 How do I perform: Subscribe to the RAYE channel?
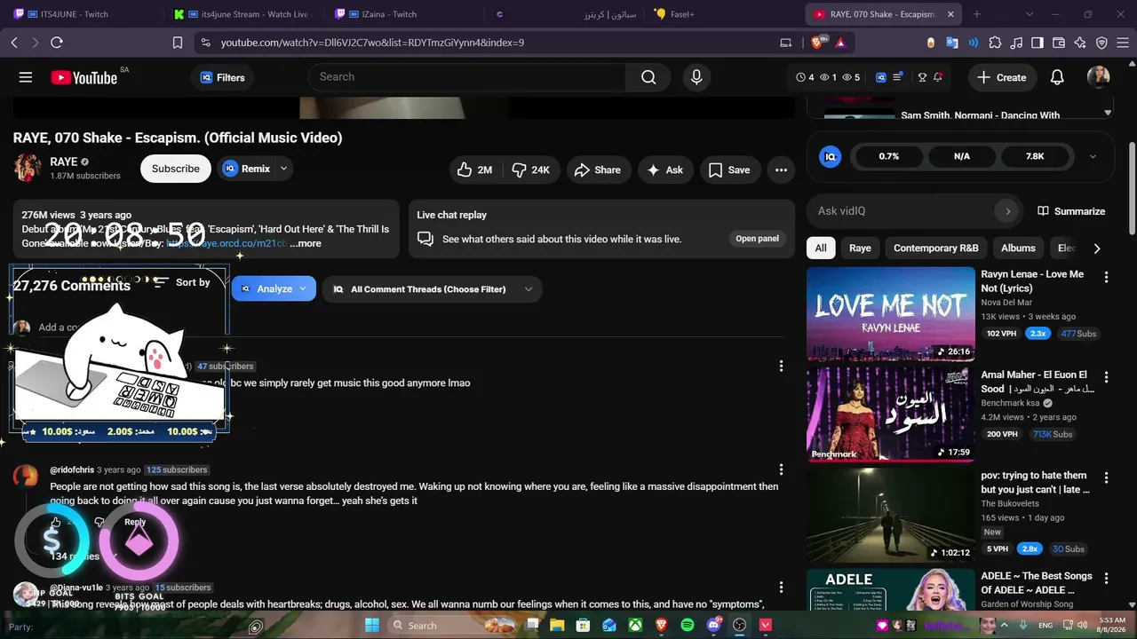[x=176, y=169]
